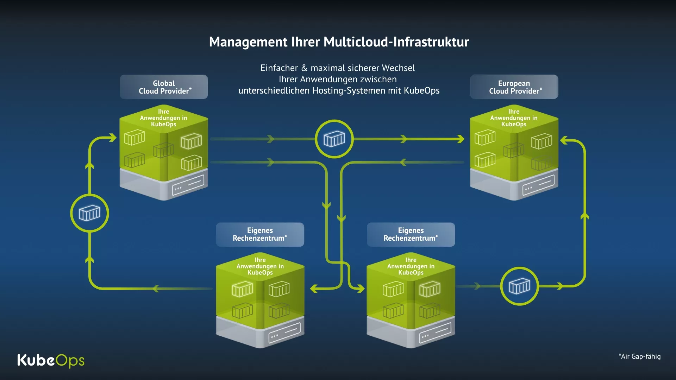This screenshot has height=380, width=676.
Task: Click the server base beneath the European Cloud cube
Action: [x=514, y=185]
